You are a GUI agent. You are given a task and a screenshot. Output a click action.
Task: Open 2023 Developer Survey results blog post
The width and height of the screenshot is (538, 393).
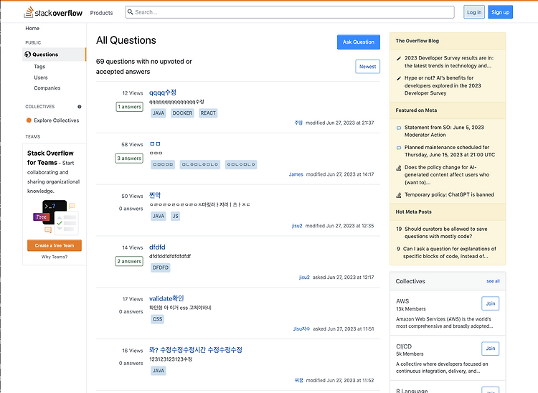(x=449, y=62)
